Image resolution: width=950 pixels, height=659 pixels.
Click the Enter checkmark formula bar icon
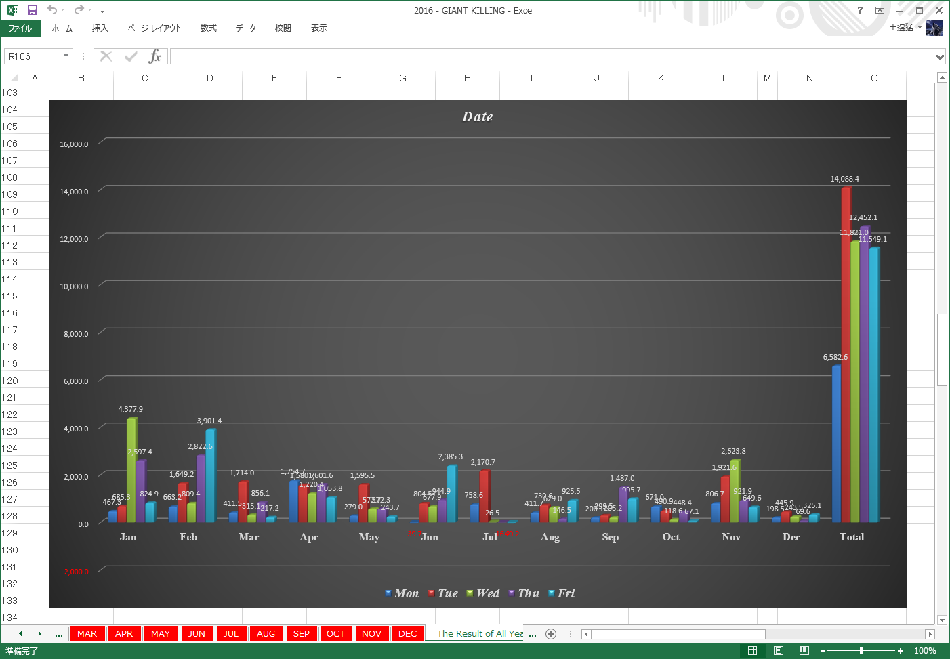click(x=131, y=56)
